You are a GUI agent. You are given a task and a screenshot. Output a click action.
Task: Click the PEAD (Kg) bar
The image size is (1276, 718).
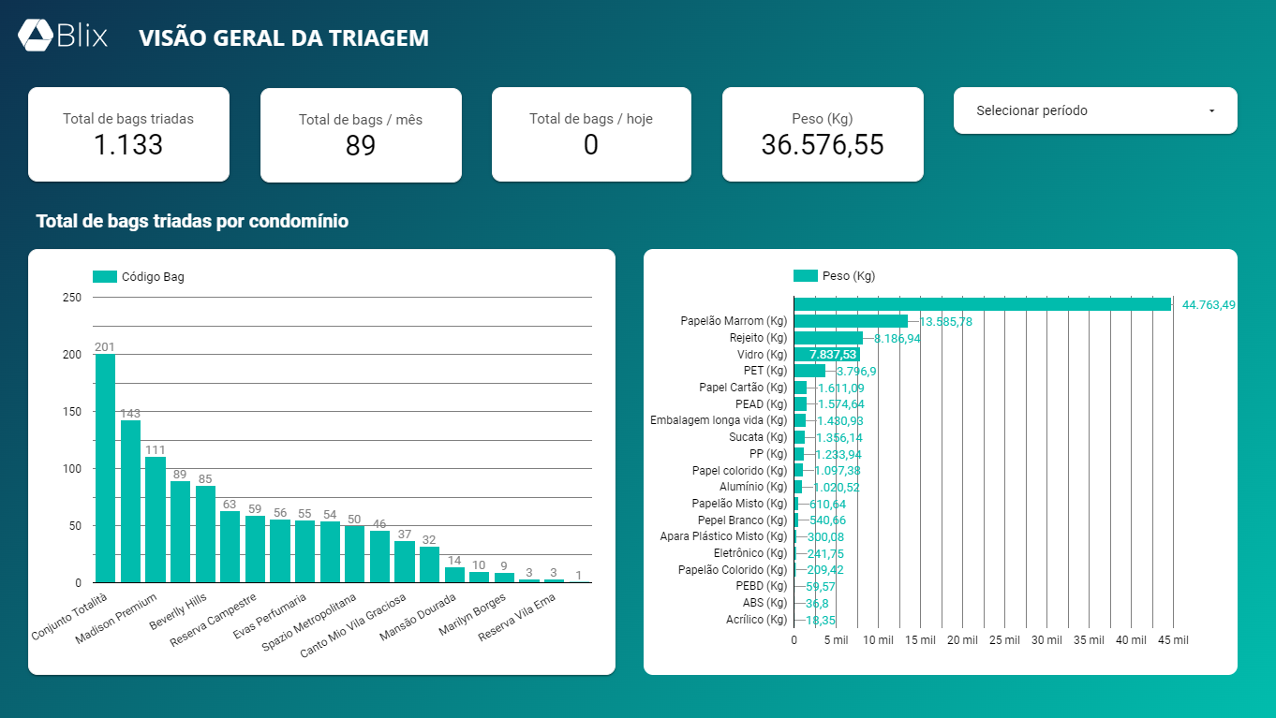pos(800,404)
